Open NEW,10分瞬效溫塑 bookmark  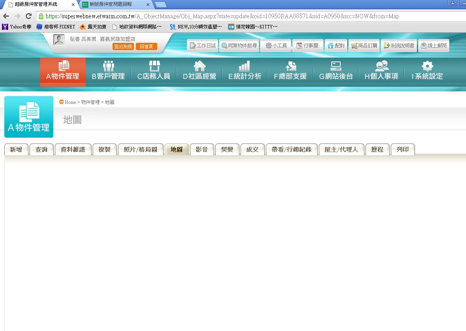point(195,27)
